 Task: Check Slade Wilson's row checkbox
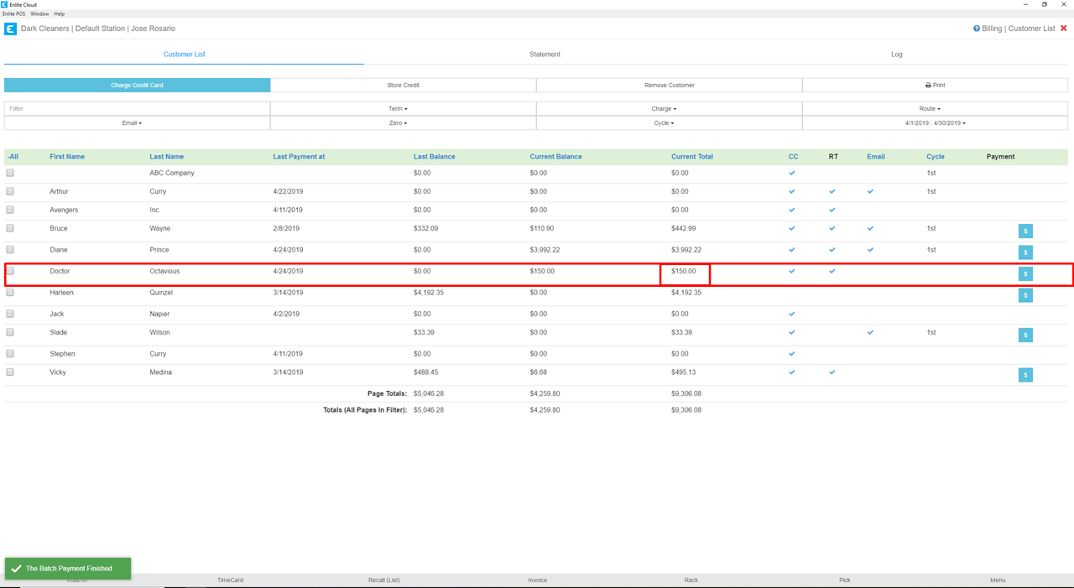[10, 332]
